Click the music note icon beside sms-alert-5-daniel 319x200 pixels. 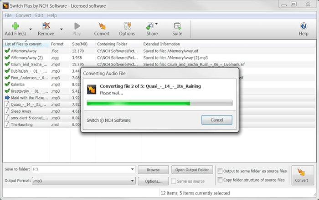click(x=7, y=118)
